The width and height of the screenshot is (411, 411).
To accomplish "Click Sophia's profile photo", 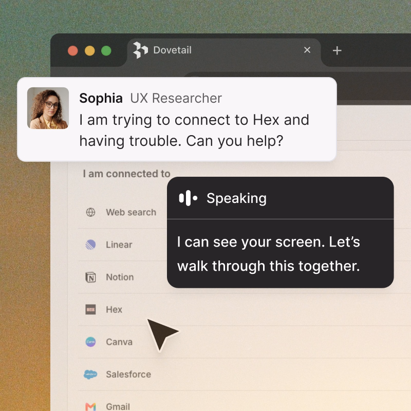I will point(48,108).
